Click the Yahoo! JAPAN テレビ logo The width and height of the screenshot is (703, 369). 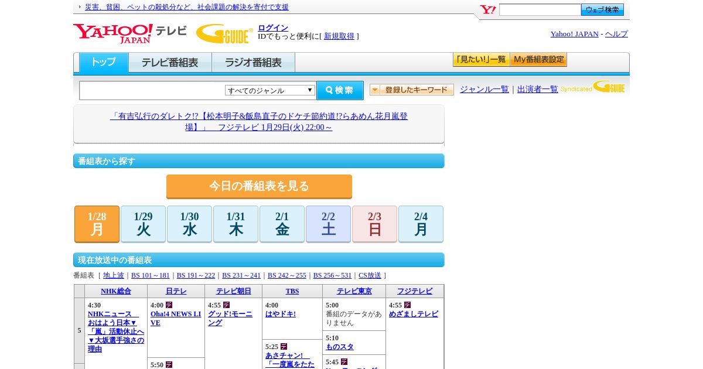point(129,33)
